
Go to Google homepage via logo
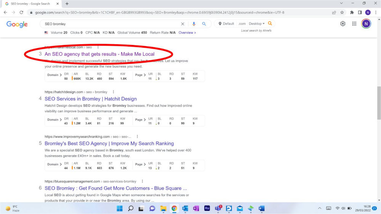tap(17, 24)
